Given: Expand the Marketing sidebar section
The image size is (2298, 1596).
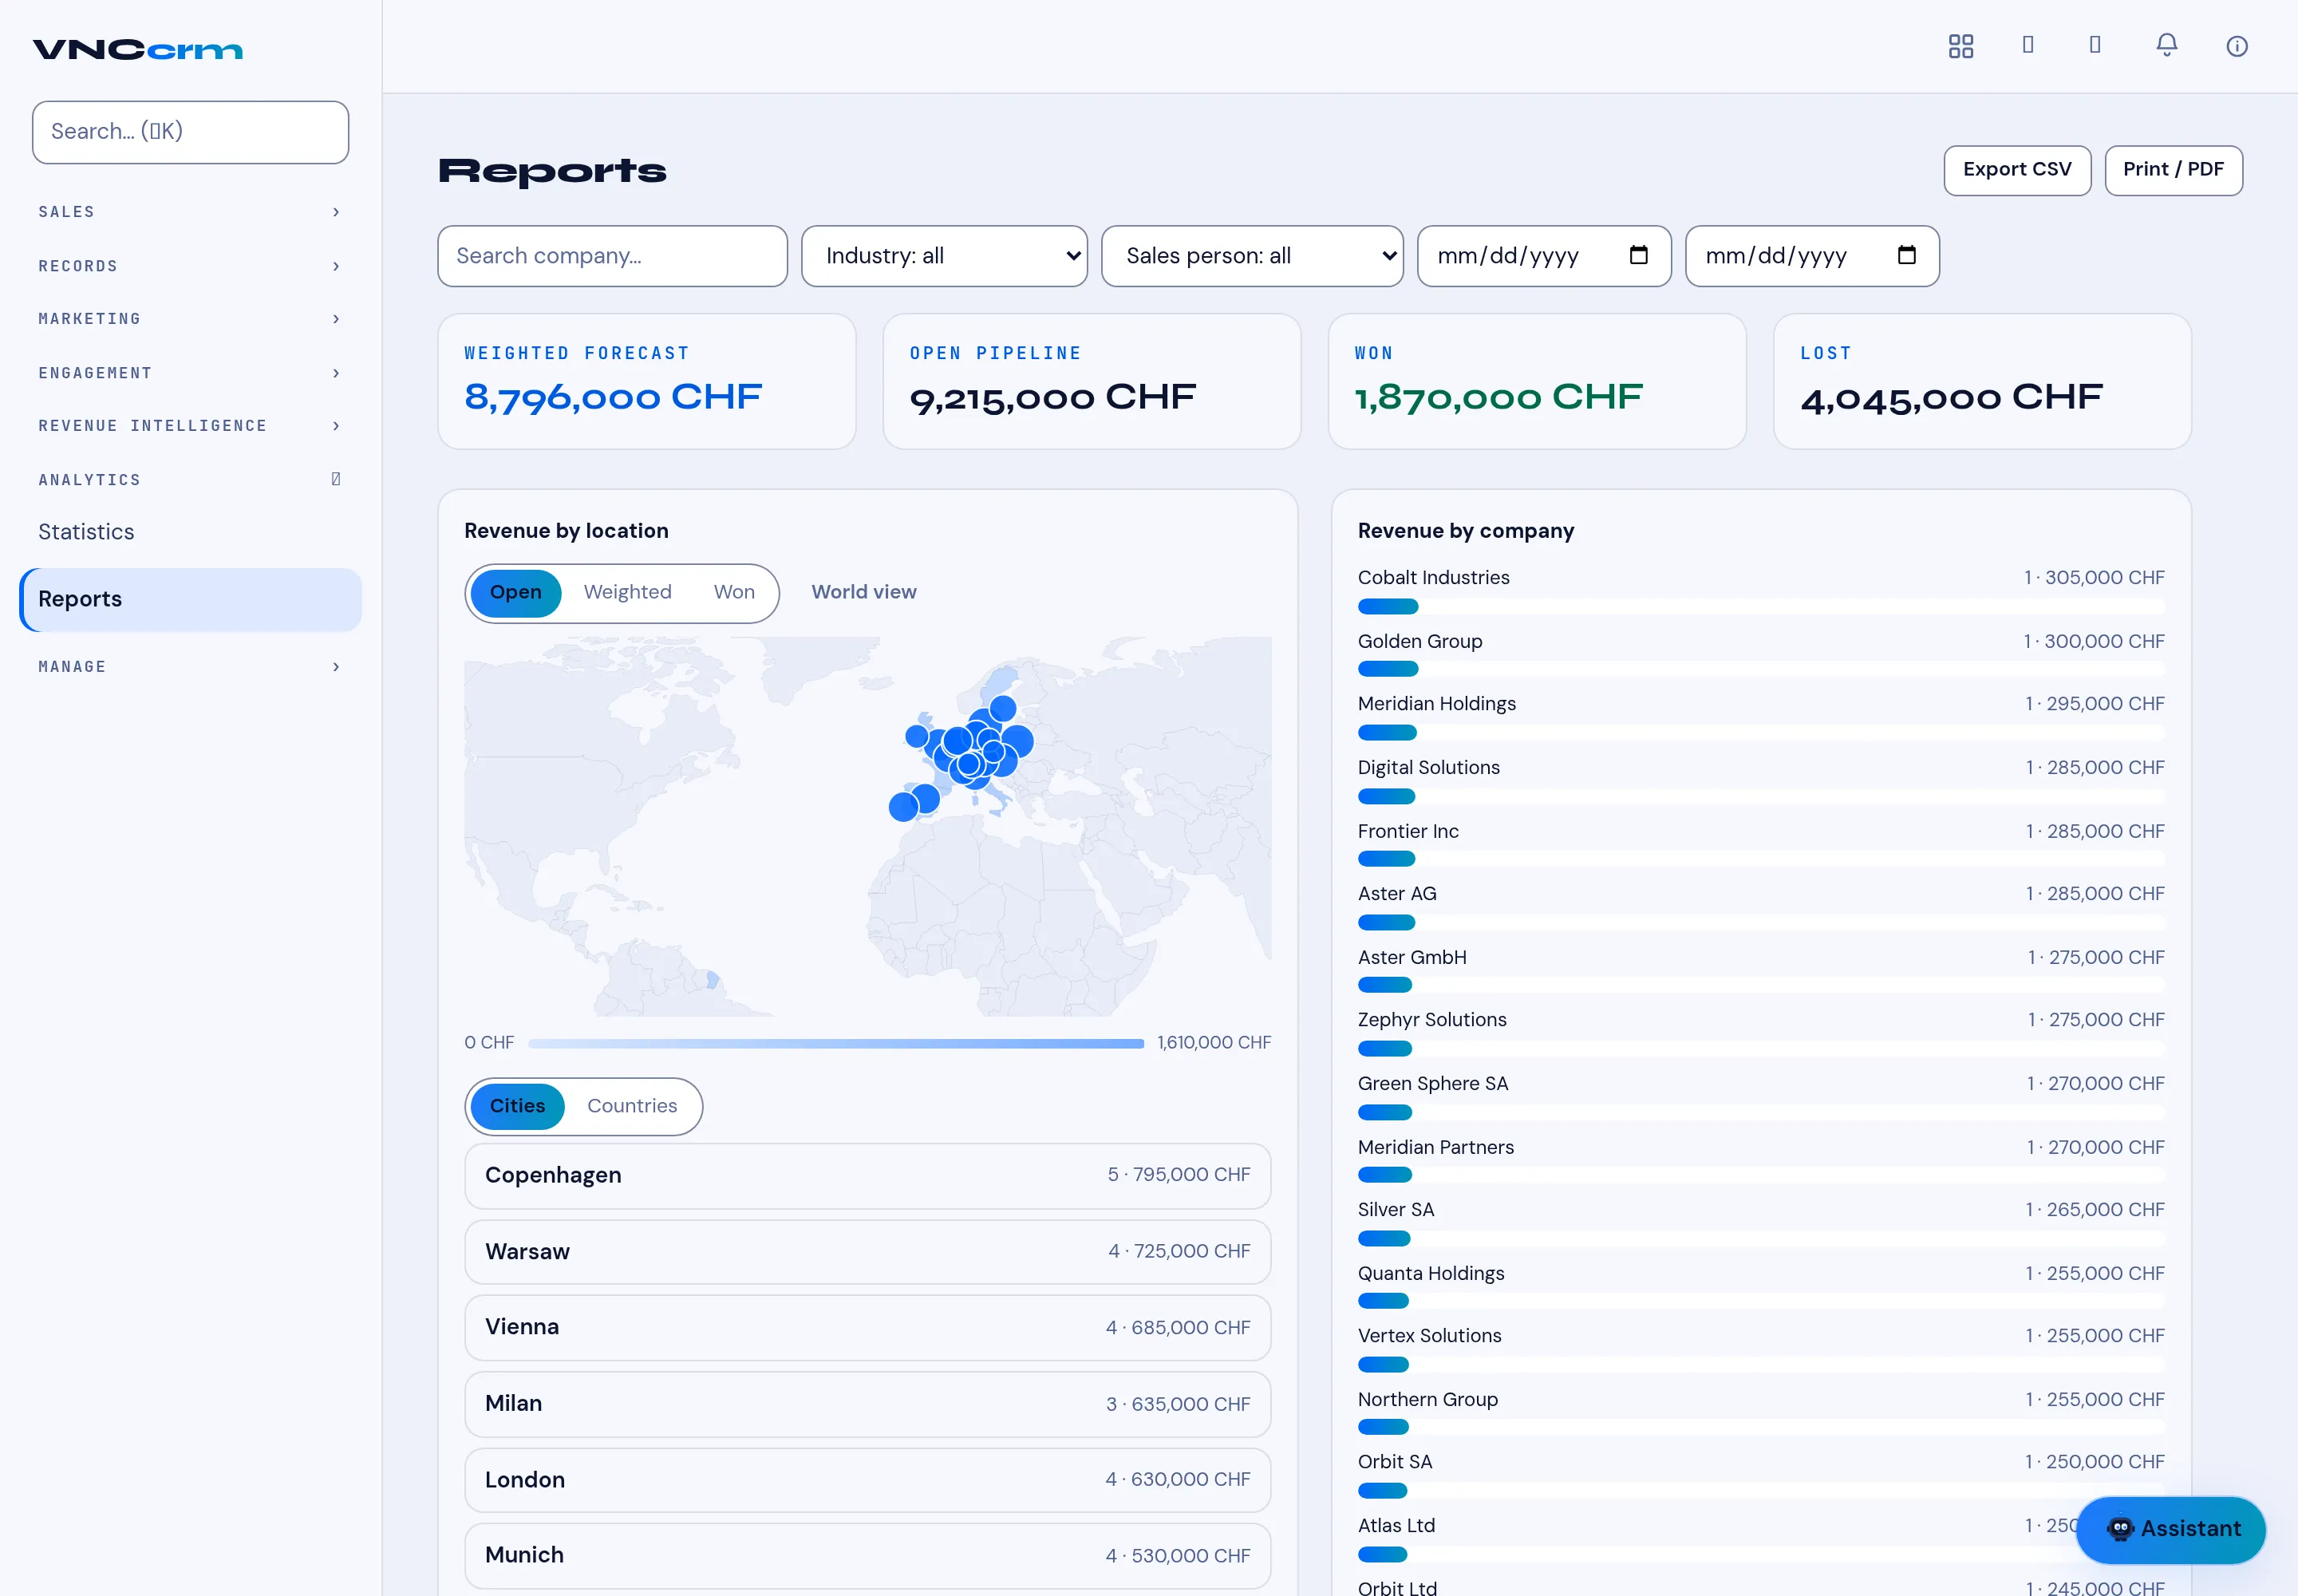Looking at the screenshot, I should tap(190, 319).
